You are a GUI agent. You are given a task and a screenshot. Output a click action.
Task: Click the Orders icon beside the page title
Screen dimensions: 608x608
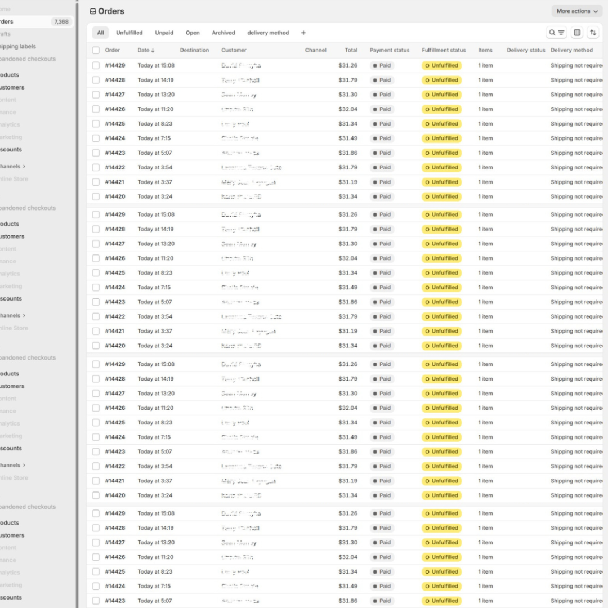coord(93,11)
